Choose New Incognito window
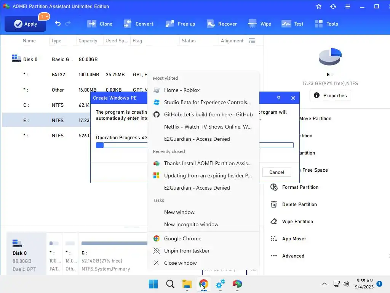390x293 pixels. click(203, 224)
